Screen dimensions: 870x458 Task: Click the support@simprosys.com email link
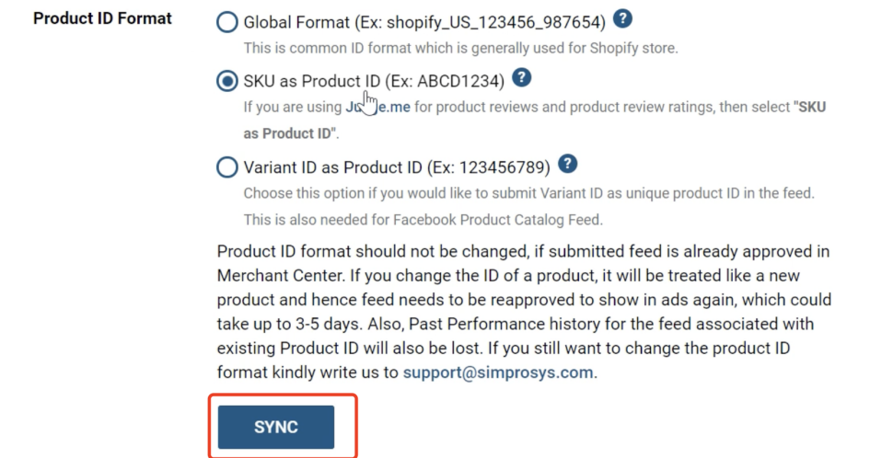[x=499, y=373]
